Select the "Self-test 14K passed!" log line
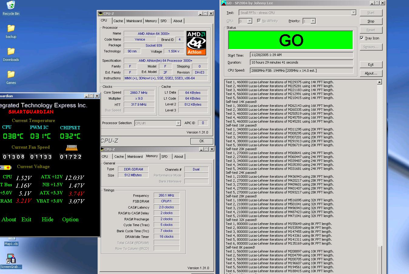 [x=241, y=102]
